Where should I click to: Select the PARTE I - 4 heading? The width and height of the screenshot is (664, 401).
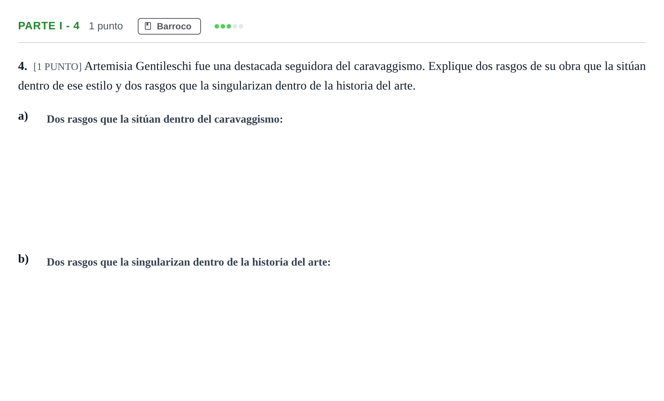[x=49, y=26]
